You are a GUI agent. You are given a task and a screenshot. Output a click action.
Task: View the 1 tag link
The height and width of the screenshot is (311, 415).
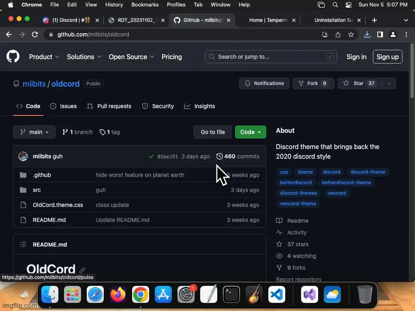pos(109,132)
